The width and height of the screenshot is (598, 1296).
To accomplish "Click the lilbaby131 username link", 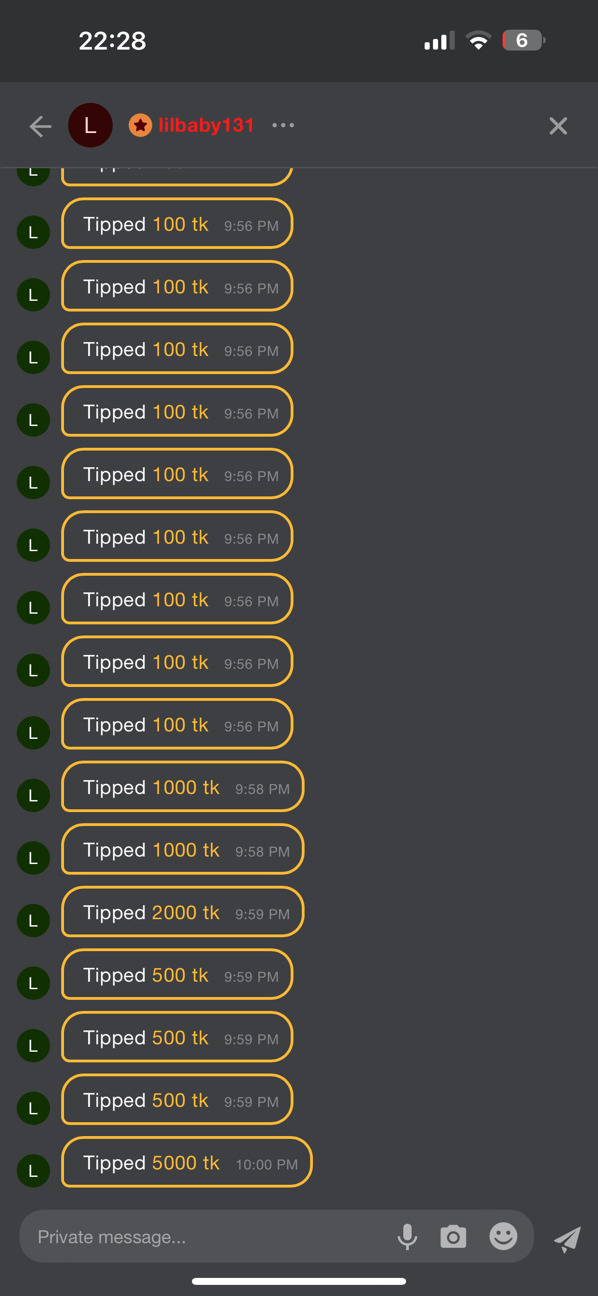I will click(x=206, y=125).
